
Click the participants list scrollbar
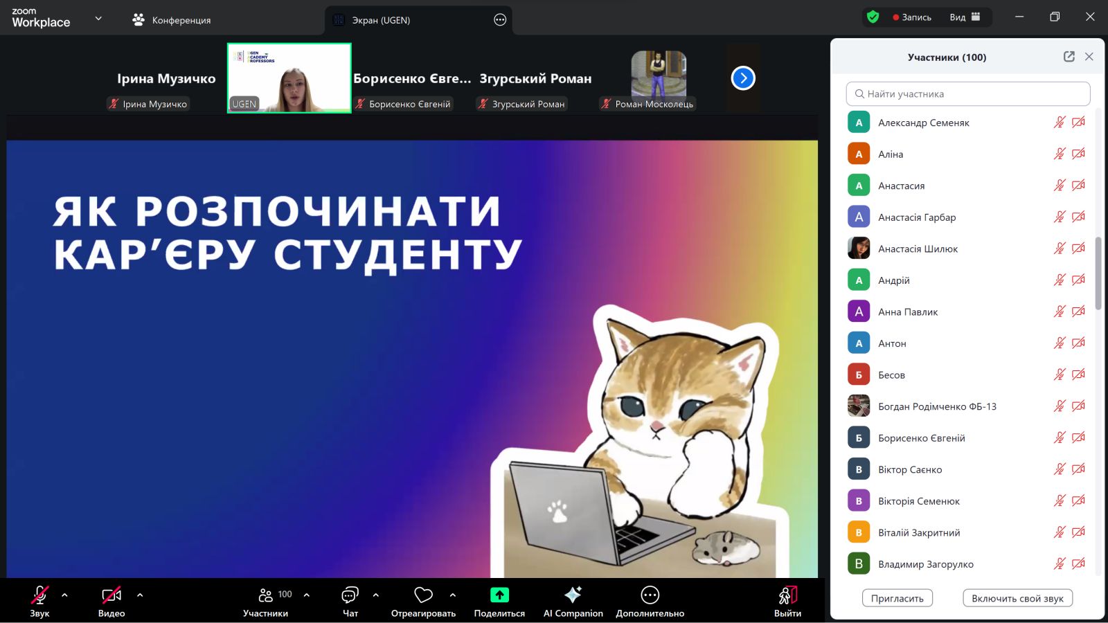point(1098,273)
